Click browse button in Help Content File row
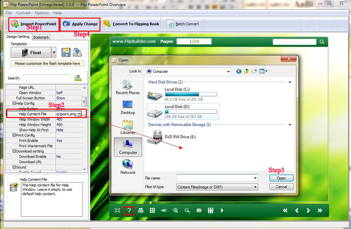 pyautogui.click(x=79, y=114)
